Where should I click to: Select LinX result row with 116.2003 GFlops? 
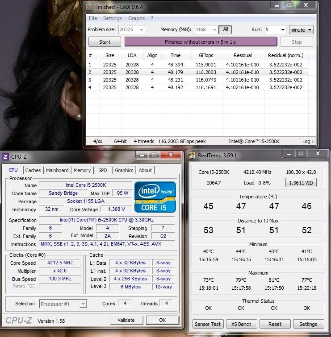point(197,72)
